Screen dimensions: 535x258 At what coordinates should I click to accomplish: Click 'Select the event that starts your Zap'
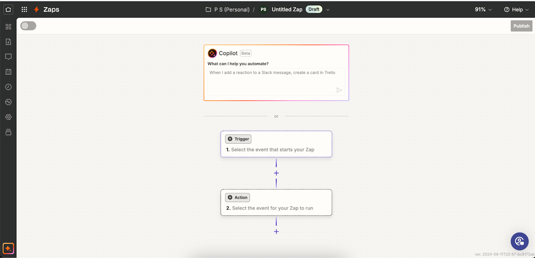tap(273, 150)
